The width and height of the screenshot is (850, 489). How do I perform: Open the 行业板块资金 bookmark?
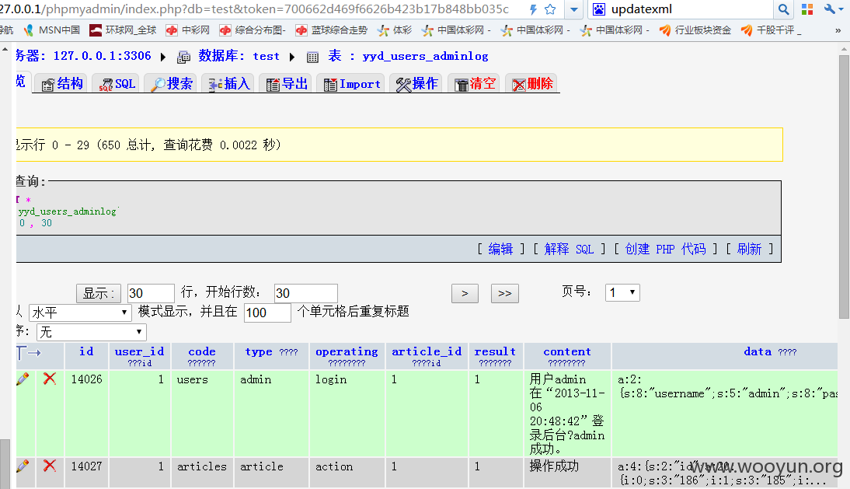tap(695, 30)
